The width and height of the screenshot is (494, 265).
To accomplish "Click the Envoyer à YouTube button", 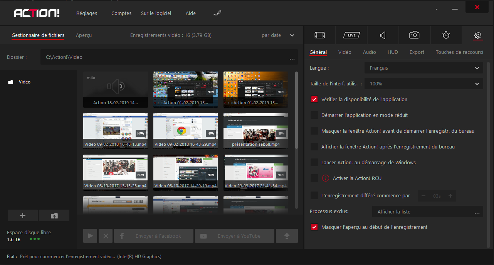I will (235, 236).
